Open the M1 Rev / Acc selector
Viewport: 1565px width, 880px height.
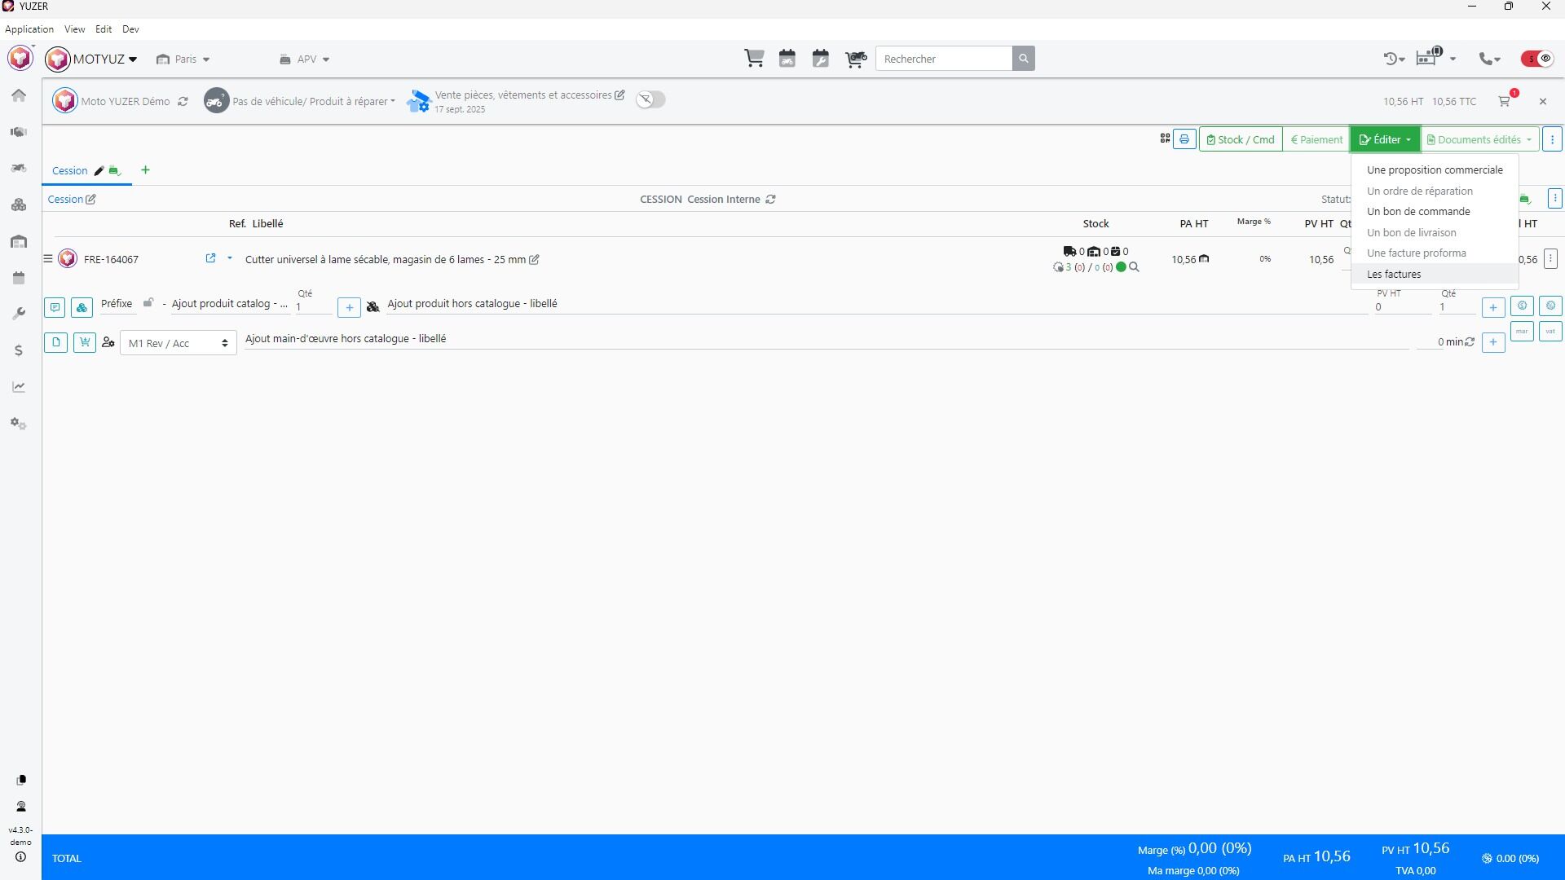tap(178, 343)
